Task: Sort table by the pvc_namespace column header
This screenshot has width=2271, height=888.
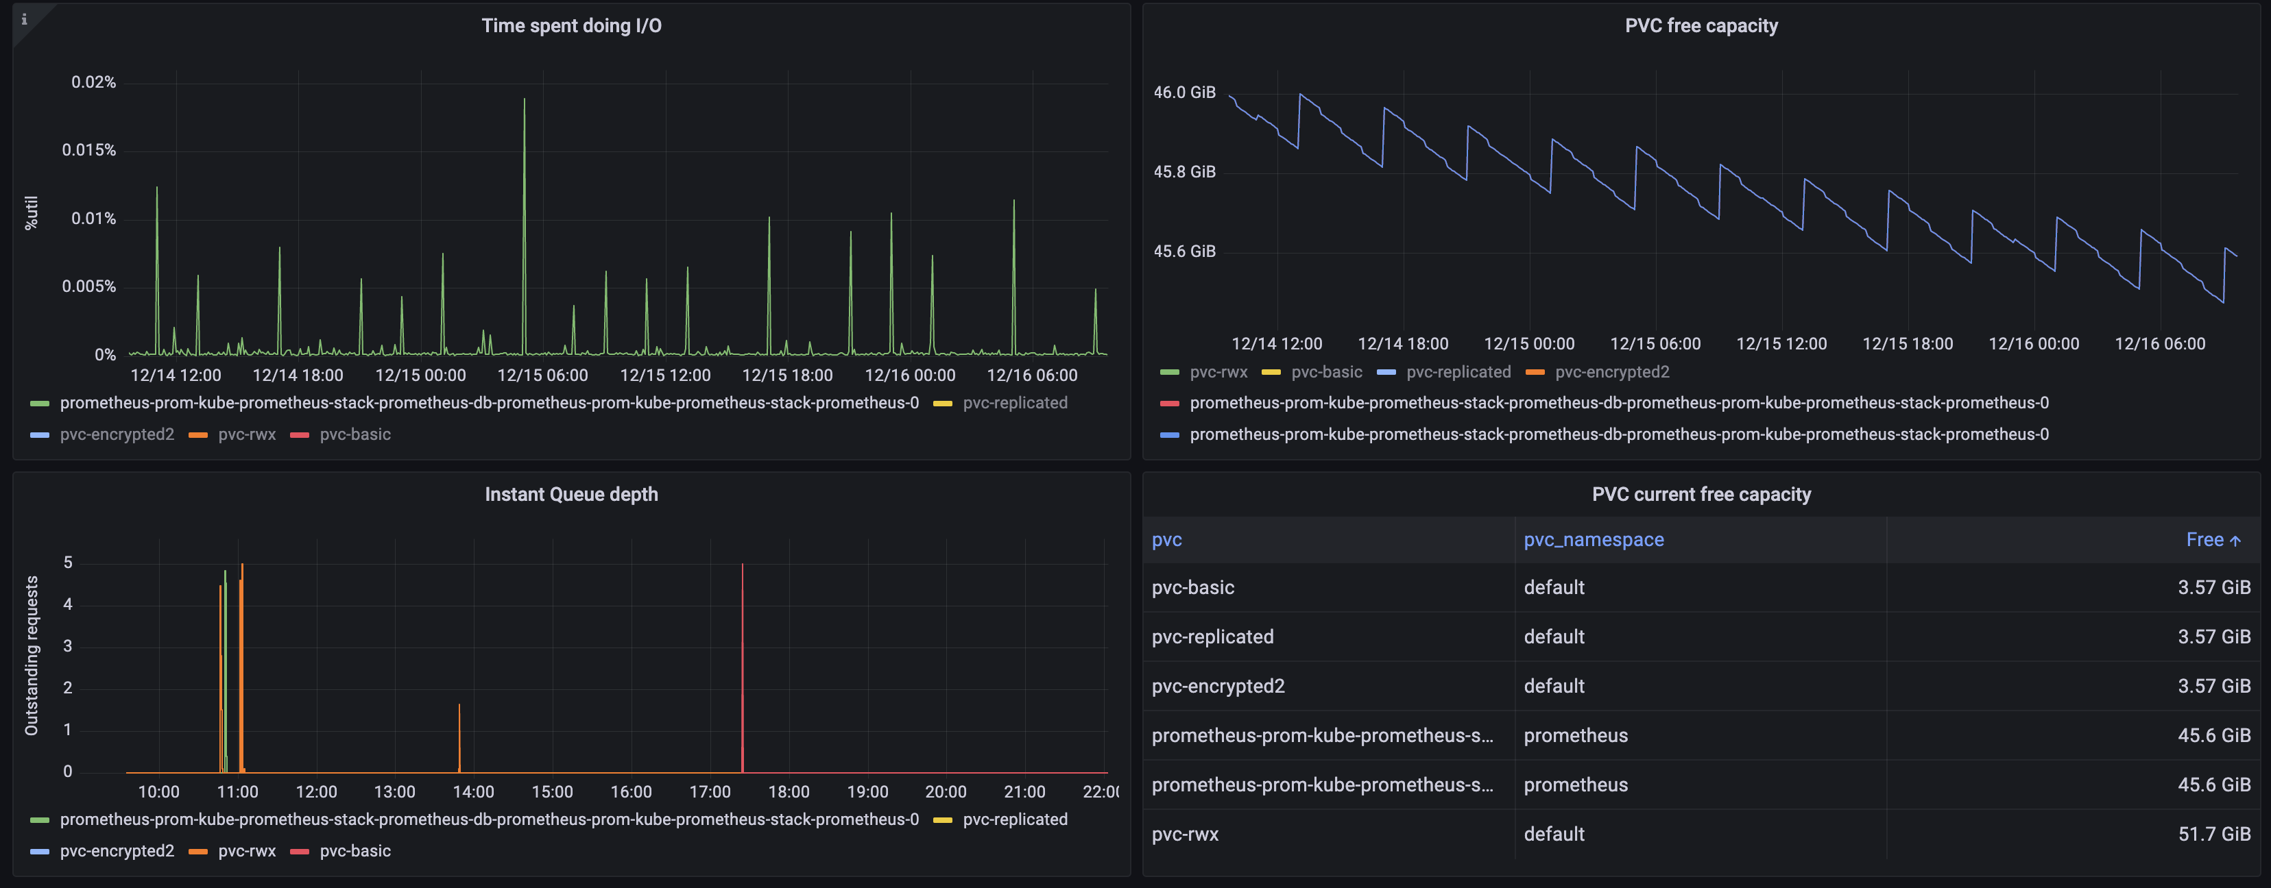Action: pos(1593,540)
